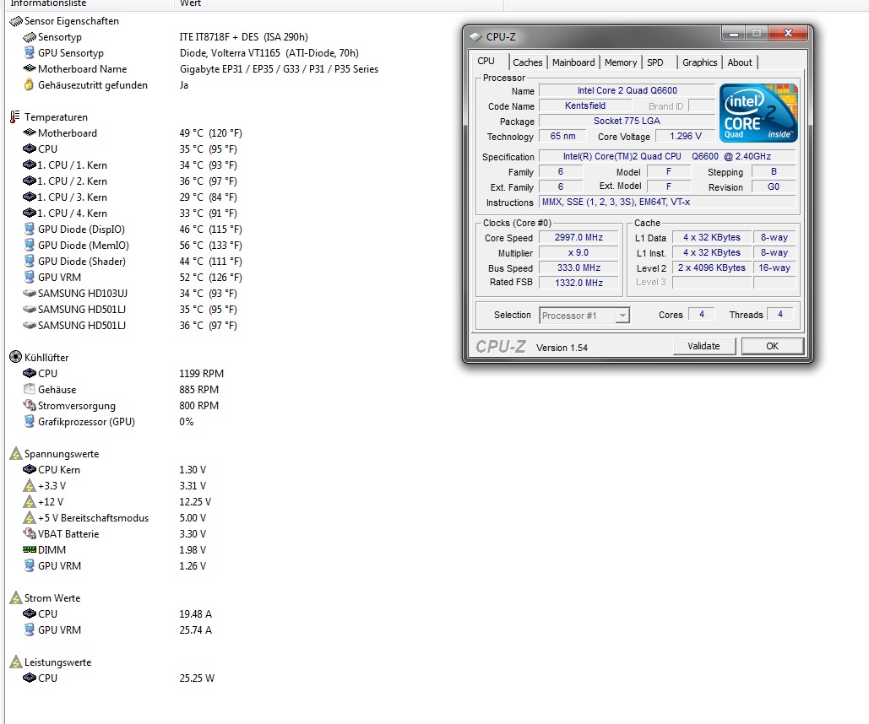Click the Sensortyp chip icon

(x=30, y=37)
